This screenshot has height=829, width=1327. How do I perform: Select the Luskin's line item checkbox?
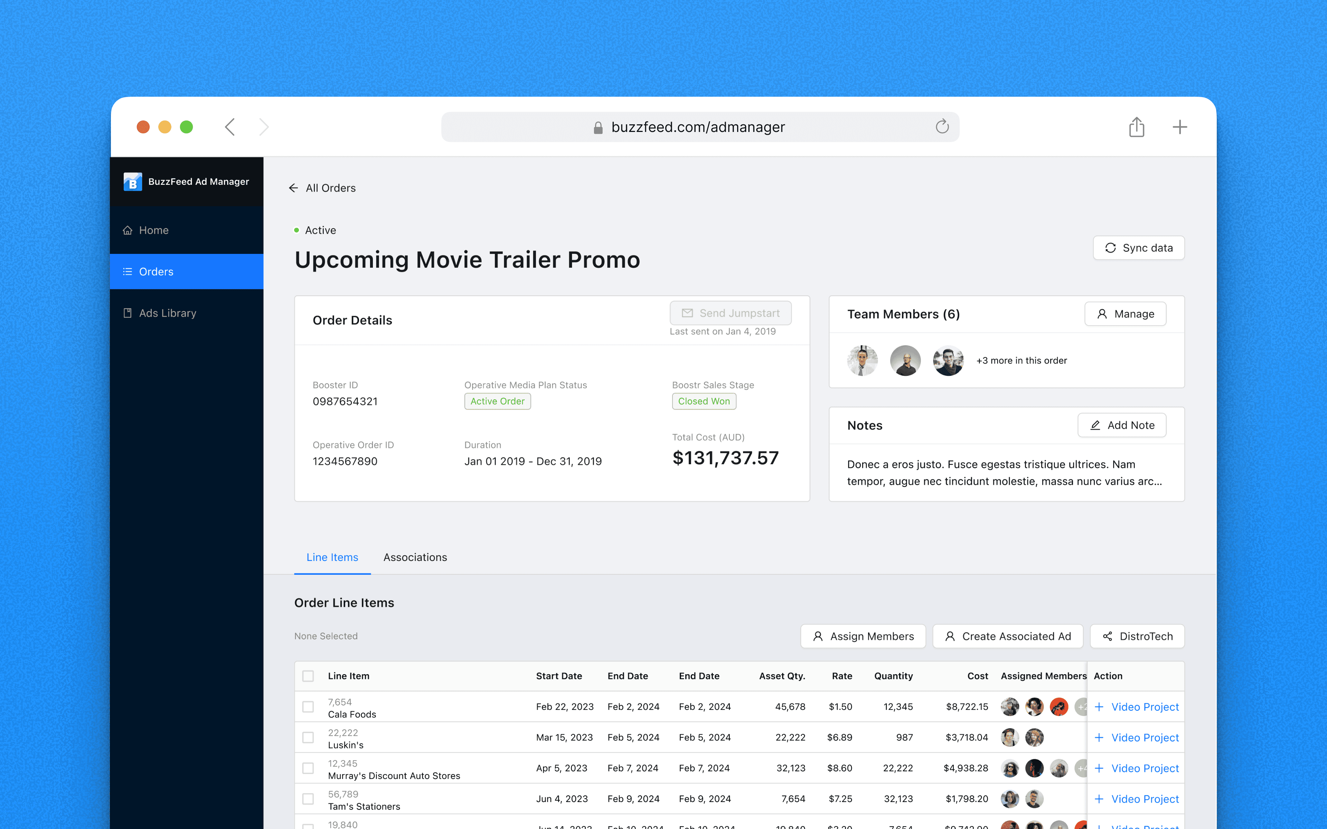pyautogui.click(x=308, y=737)
